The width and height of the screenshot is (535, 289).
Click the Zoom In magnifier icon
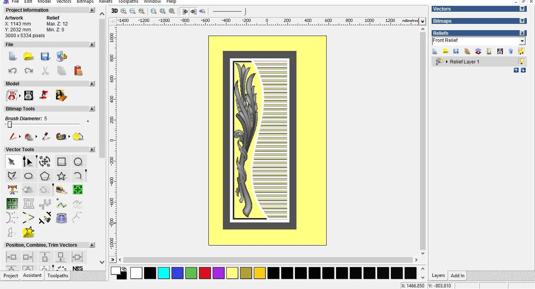(x=124, y=11)
